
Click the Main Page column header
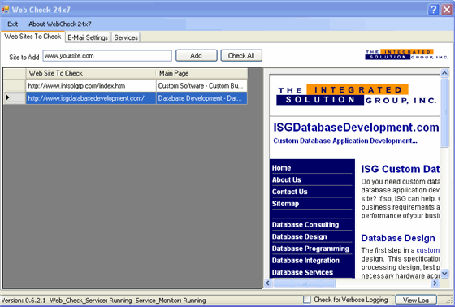point(201,73)
